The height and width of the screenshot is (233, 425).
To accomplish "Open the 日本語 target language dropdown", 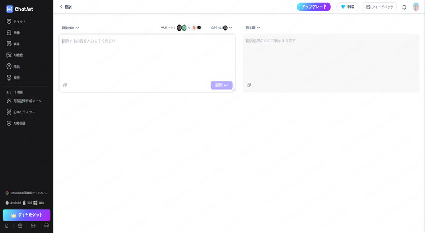I will [x=253, y=28].
